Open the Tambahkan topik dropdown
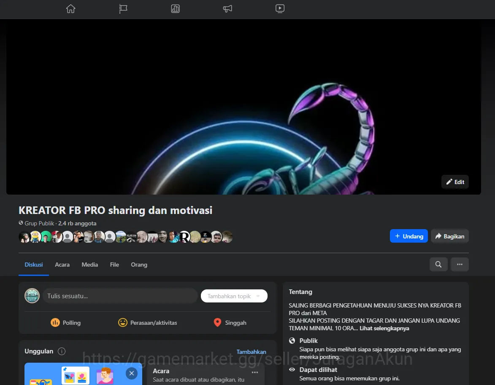Viewport: 495px width, 385px height. 234,296
